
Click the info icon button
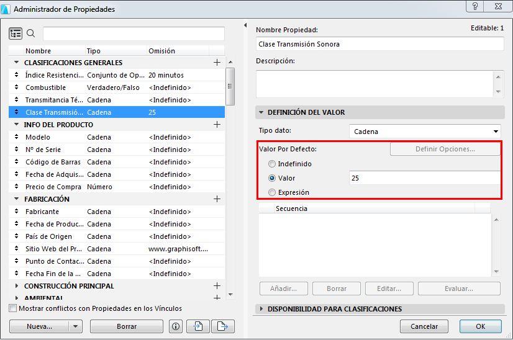(176, 326)
